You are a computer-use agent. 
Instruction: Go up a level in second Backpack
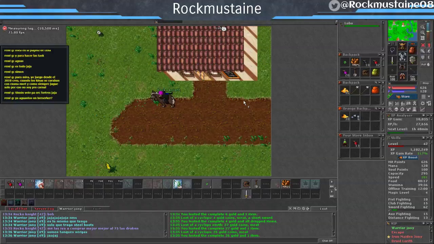[376, 83]
